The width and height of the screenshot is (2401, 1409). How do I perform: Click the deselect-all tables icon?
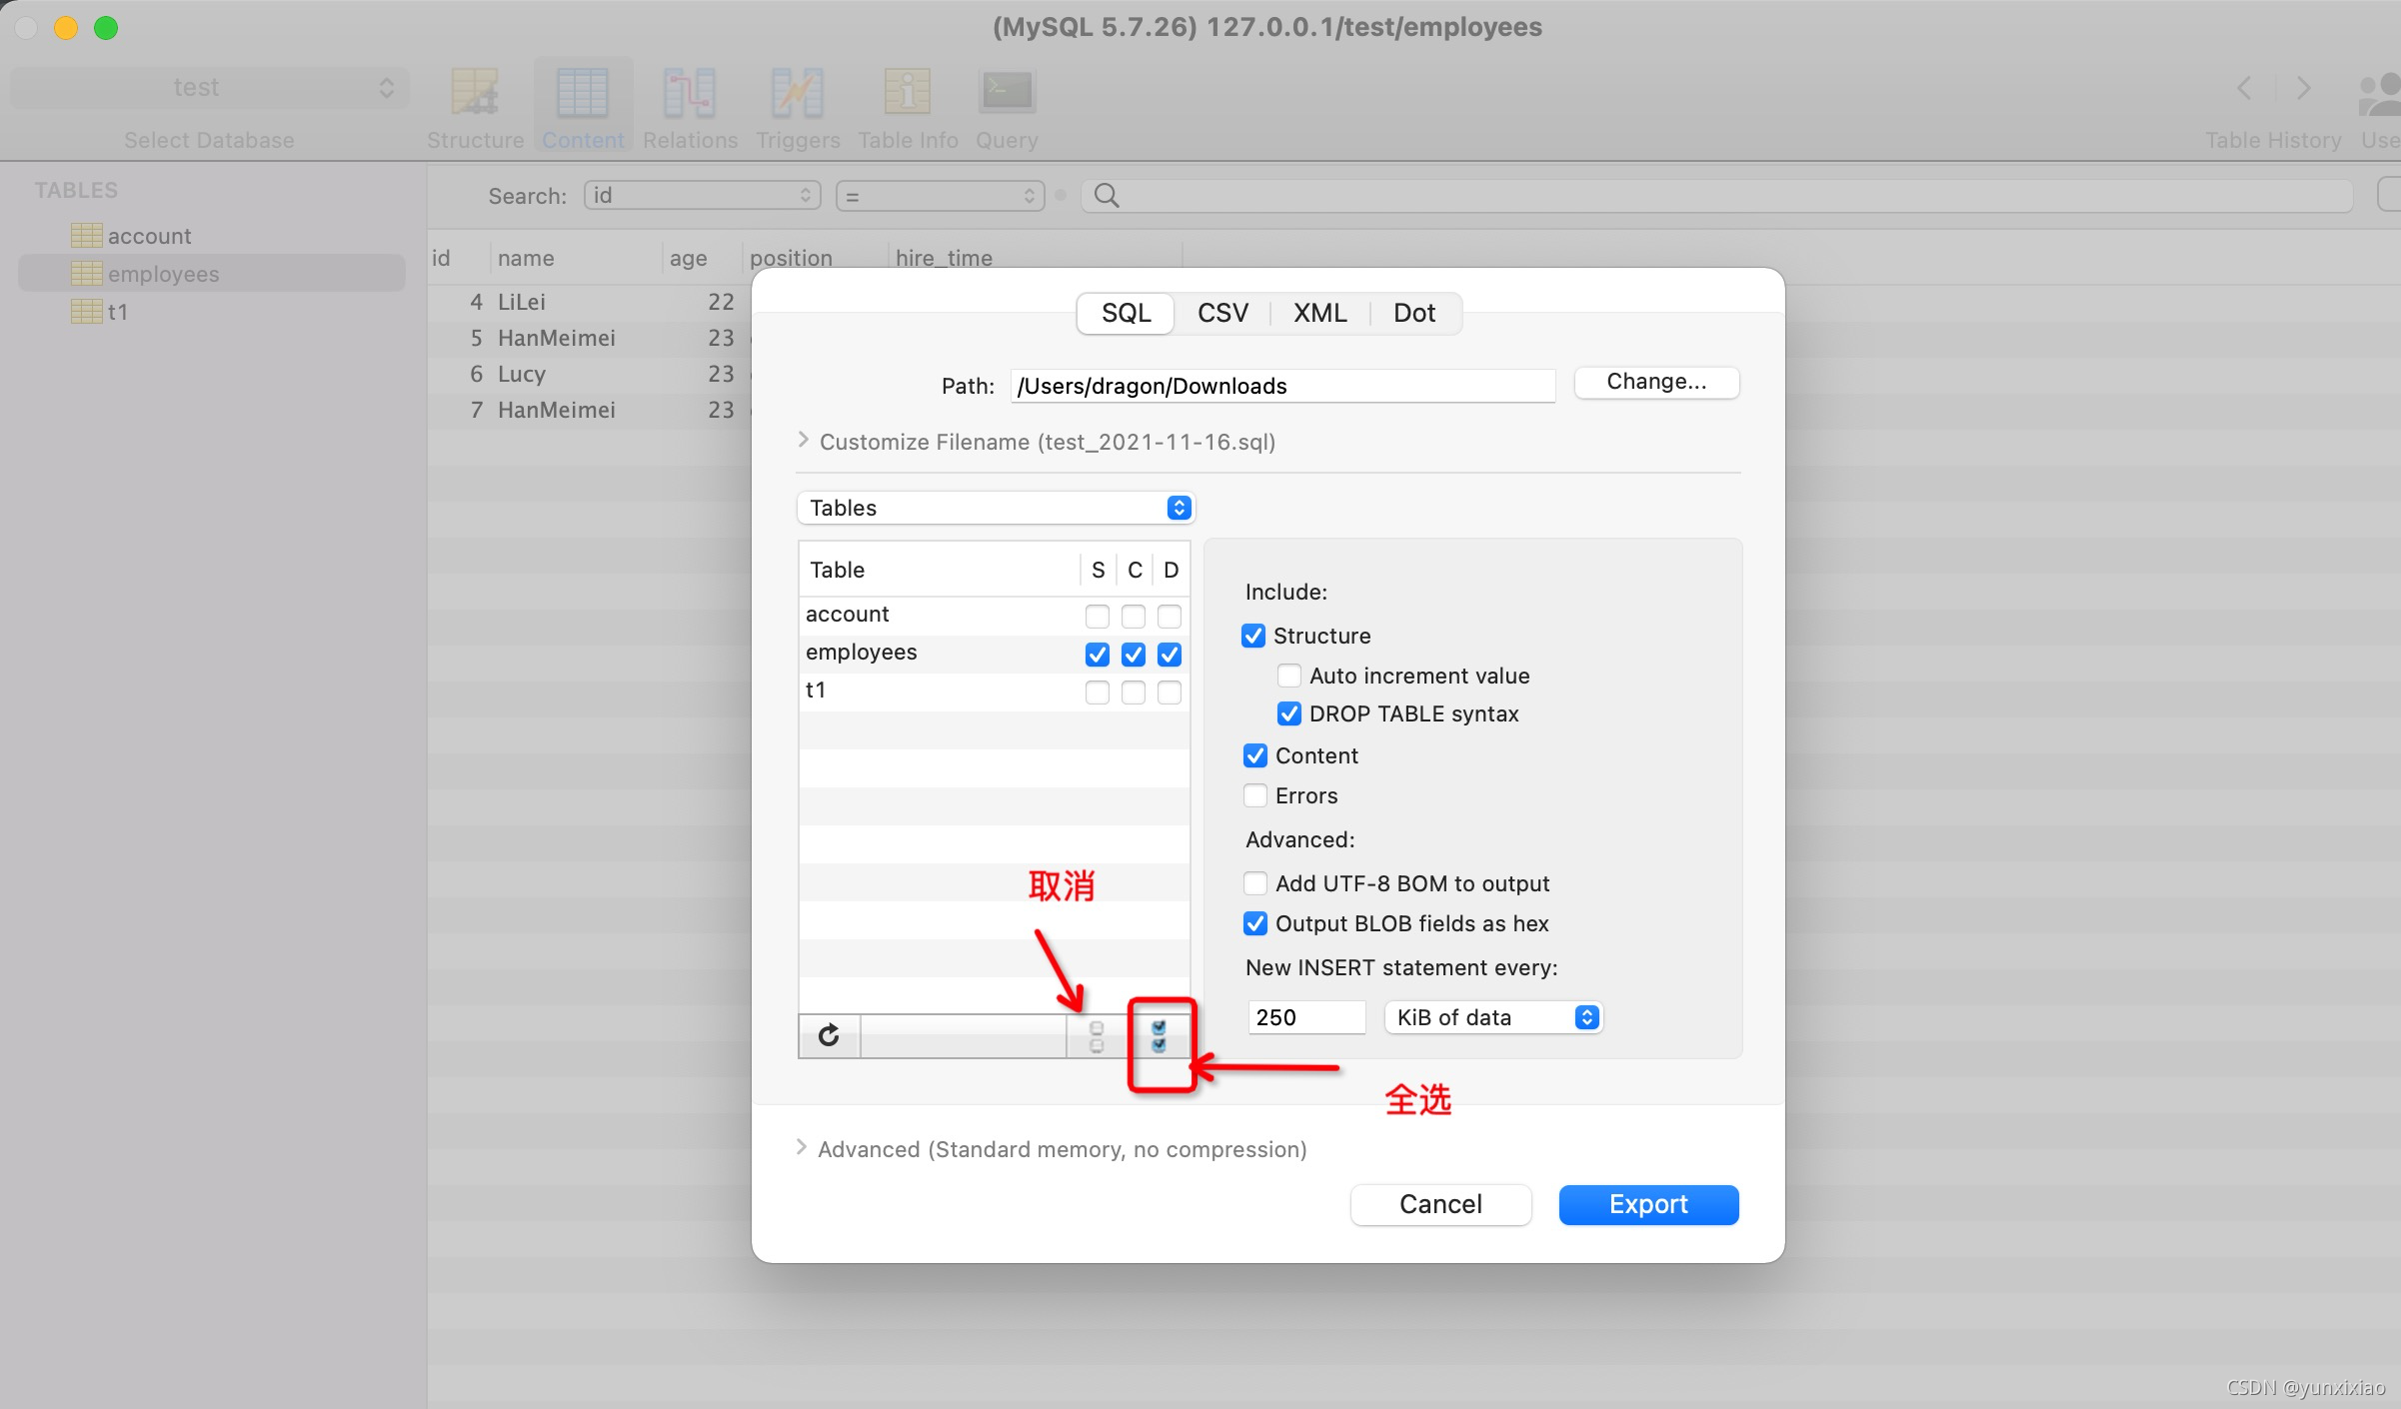1097,1036
